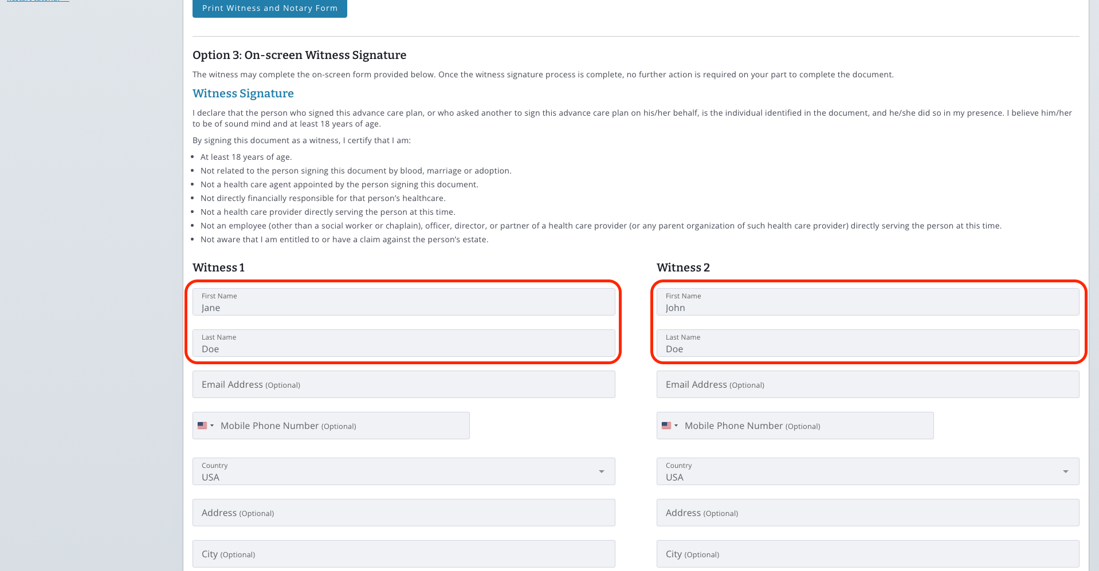Image resolution: width=1099 pixels, height=571 pixels.
Task: Click the US flag icon in Witness 1 phone field
Action: click(x=202, y=425)
